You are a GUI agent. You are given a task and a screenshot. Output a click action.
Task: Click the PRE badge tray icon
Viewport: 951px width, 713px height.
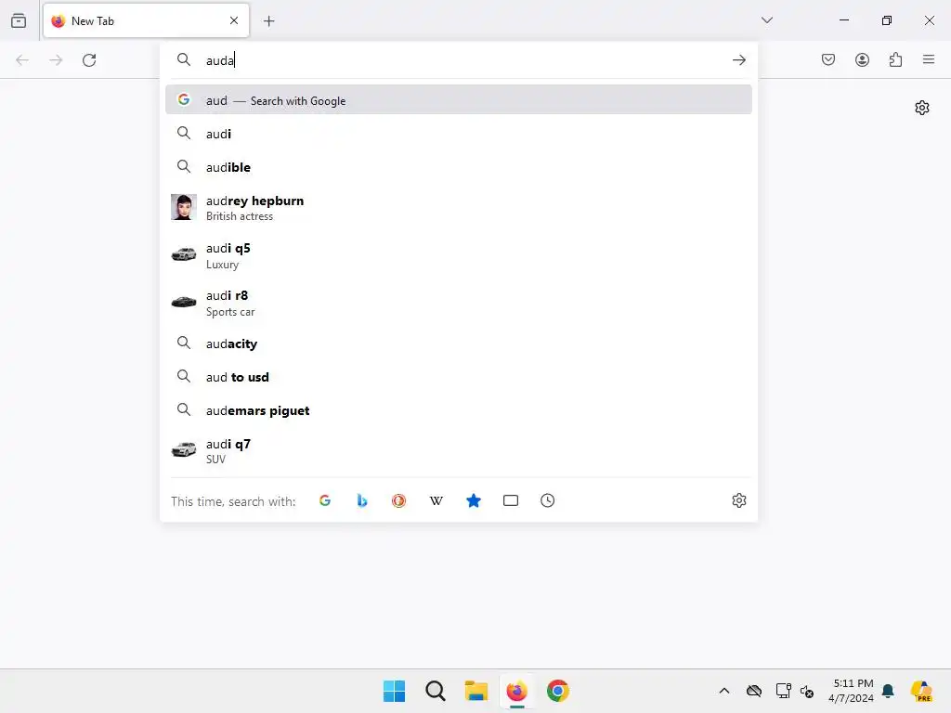coord(921,691)
